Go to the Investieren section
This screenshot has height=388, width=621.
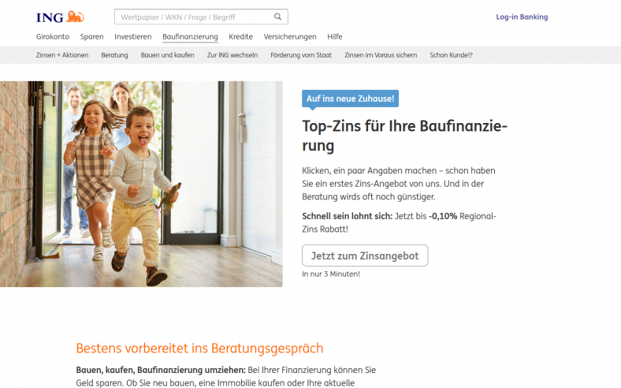[x=132, y=36]
